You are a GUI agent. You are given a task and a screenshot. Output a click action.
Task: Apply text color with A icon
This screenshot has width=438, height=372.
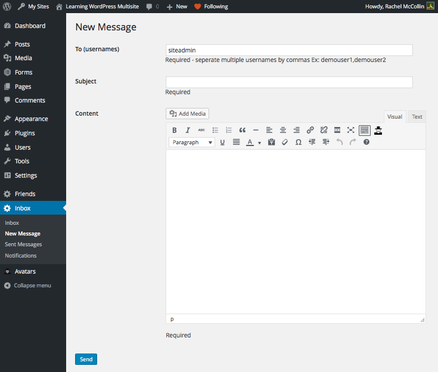coord(250,142)
